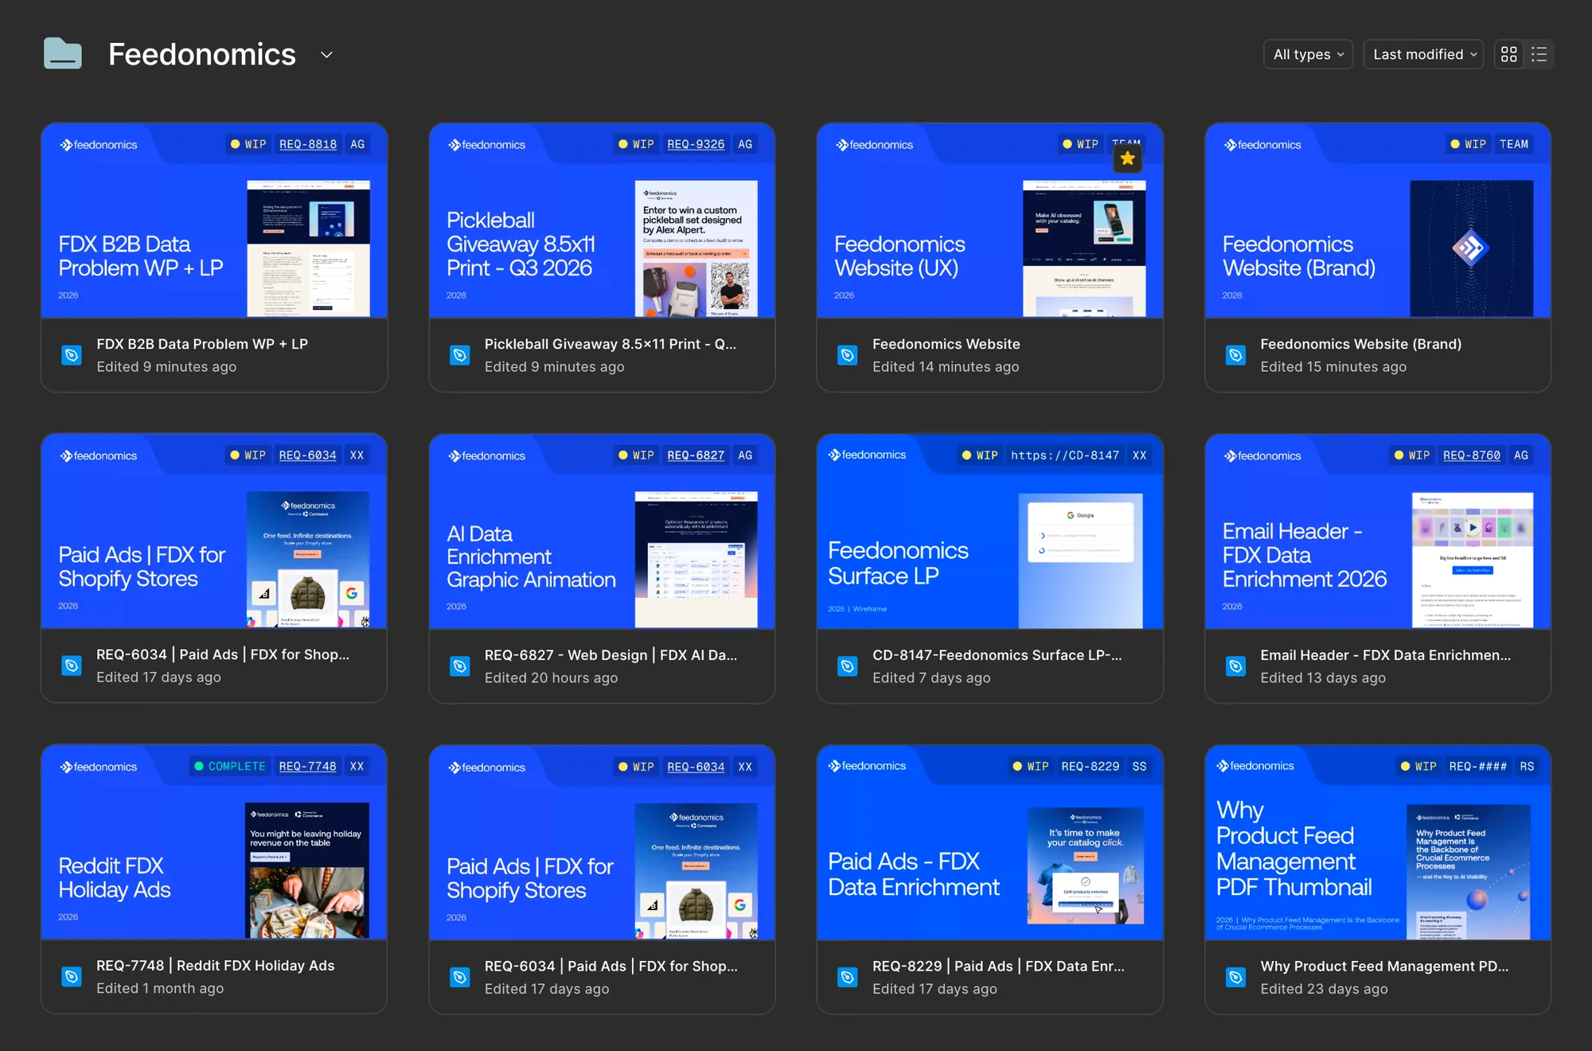Click file icon beside Why Product Feed Management
Viewport: 1592px width, 1051px height.
click(x=1235, y=977)
